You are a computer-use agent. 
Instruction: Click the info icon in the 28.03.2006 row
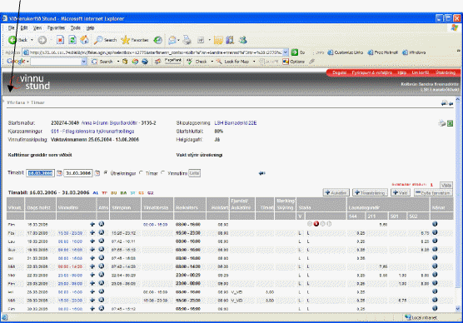435,291
